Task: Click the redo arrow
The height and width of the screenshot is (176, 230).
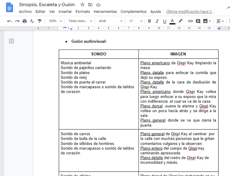Action: click(17, 21)
